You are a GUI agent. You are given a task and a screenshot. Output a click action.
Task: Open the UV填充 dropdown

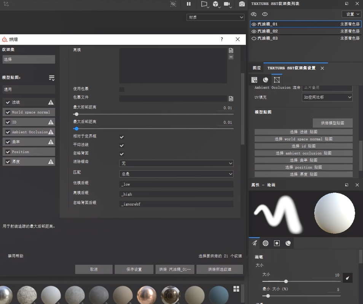click(327, 97)
